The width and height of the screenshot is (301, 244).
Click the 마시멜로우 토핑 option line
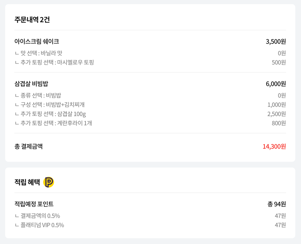click(x=55, y=62)
